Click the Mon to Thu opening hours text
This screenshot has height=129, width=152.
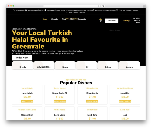105,10
